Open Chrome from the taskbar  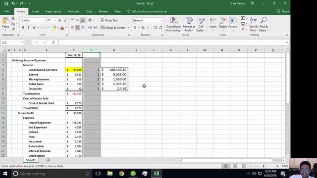(121, 174)
